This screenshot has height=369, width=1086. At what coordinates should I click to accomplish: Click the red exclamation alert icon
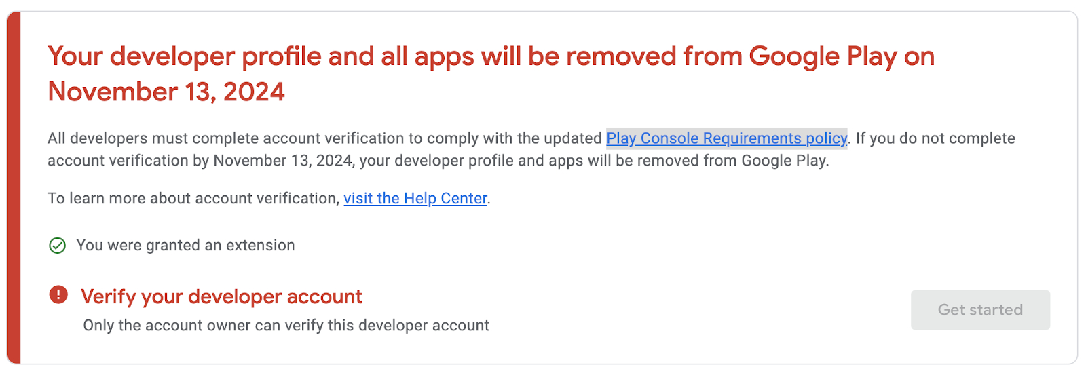pyautogui.click(x=58, y=294)
